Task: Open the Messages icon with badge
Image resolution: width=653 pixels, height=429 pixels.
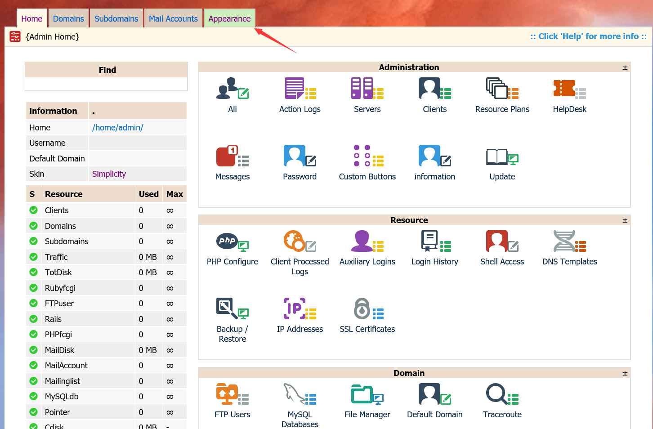Action: (x=232, y=156)
